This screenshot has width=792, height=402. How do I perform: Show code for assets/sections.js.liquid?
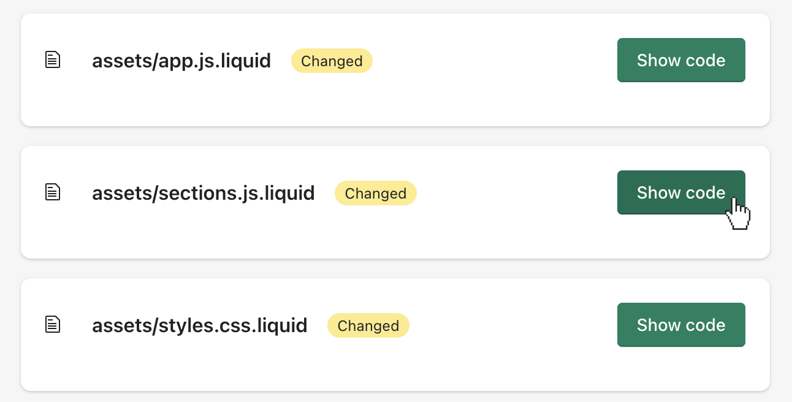(x=680, y=192)
